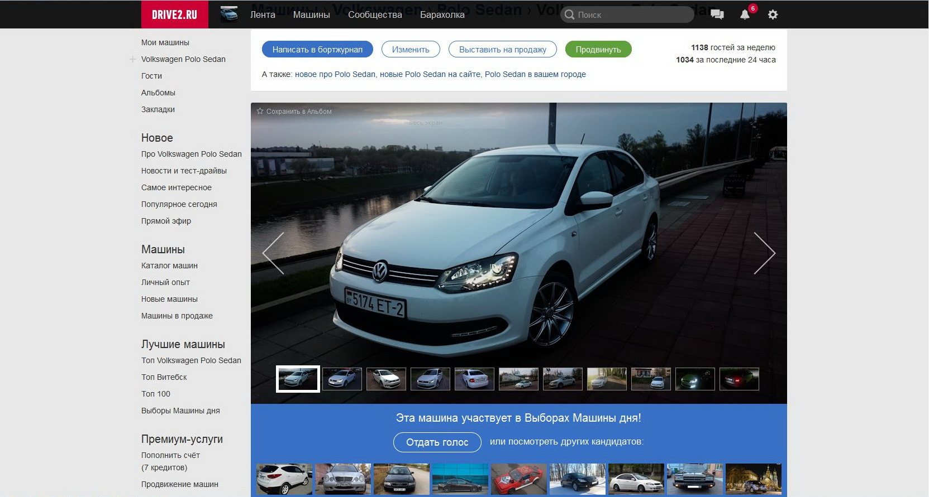Open Продвижение машин link
The height and width of the screenshot is (497, 929).
pos(180,484)
